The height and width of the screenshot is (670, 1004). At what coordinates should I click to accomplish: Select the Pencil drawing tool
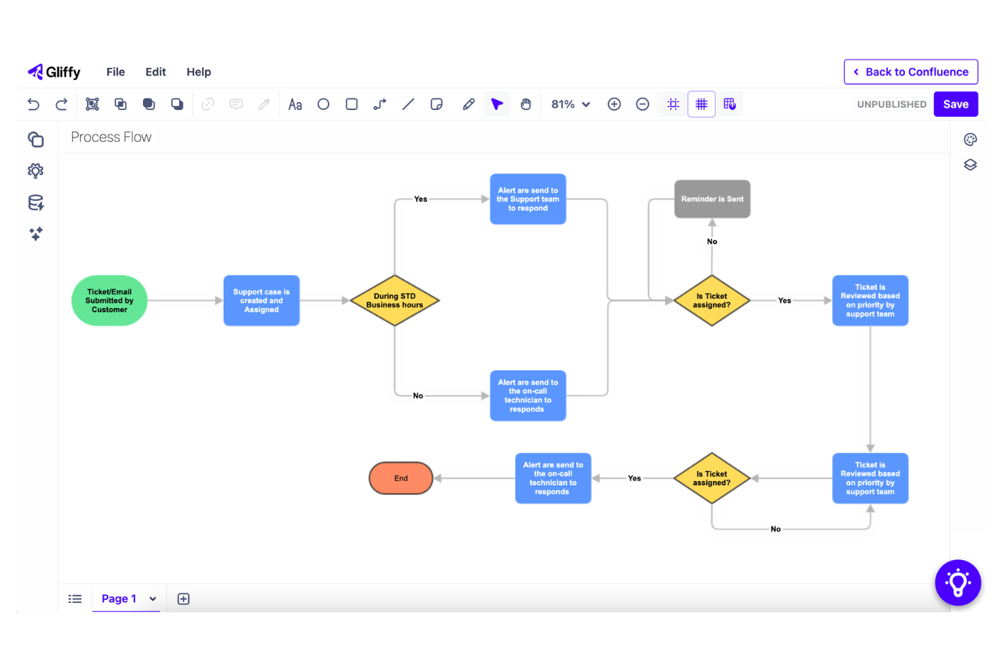(468, 104)
